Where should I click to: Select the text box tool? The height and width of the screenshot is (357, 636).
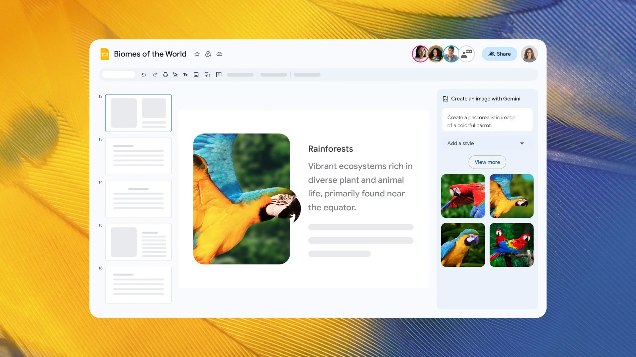[x=185, y=75]
